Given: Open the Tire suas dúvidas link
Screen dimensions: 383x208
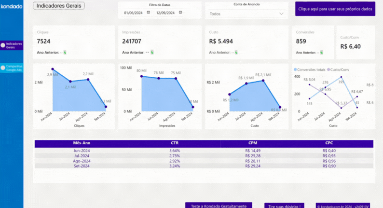Looking at the screenshot, I should coord(284,206).
